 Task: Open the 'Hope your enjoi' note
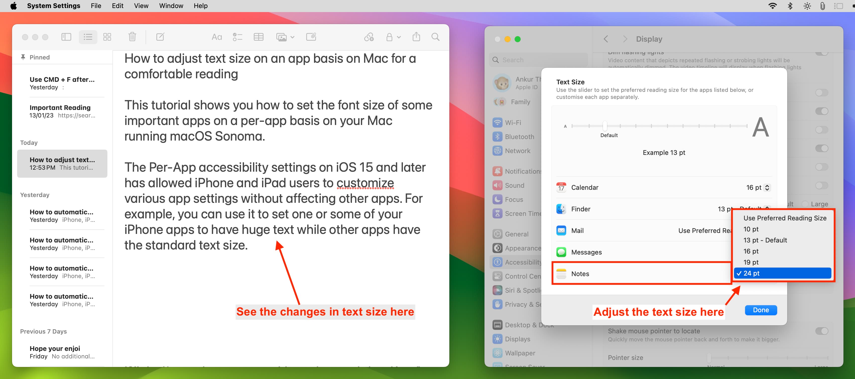click(62, 352)
